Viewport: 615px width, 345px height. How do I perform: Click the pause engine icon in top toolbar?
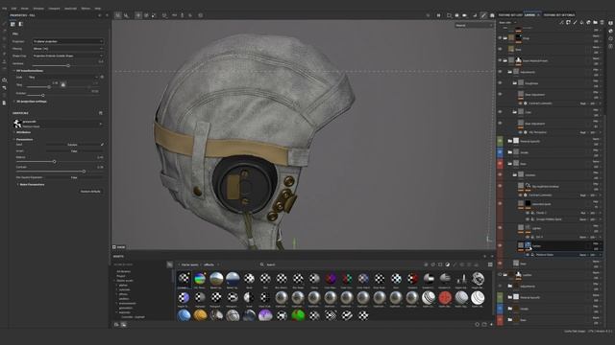(x=438, y=15)
